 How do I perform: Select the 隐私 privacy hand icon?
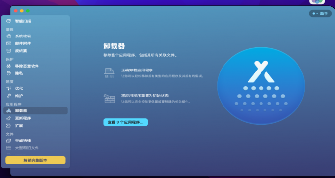click(x=9, y=73)
